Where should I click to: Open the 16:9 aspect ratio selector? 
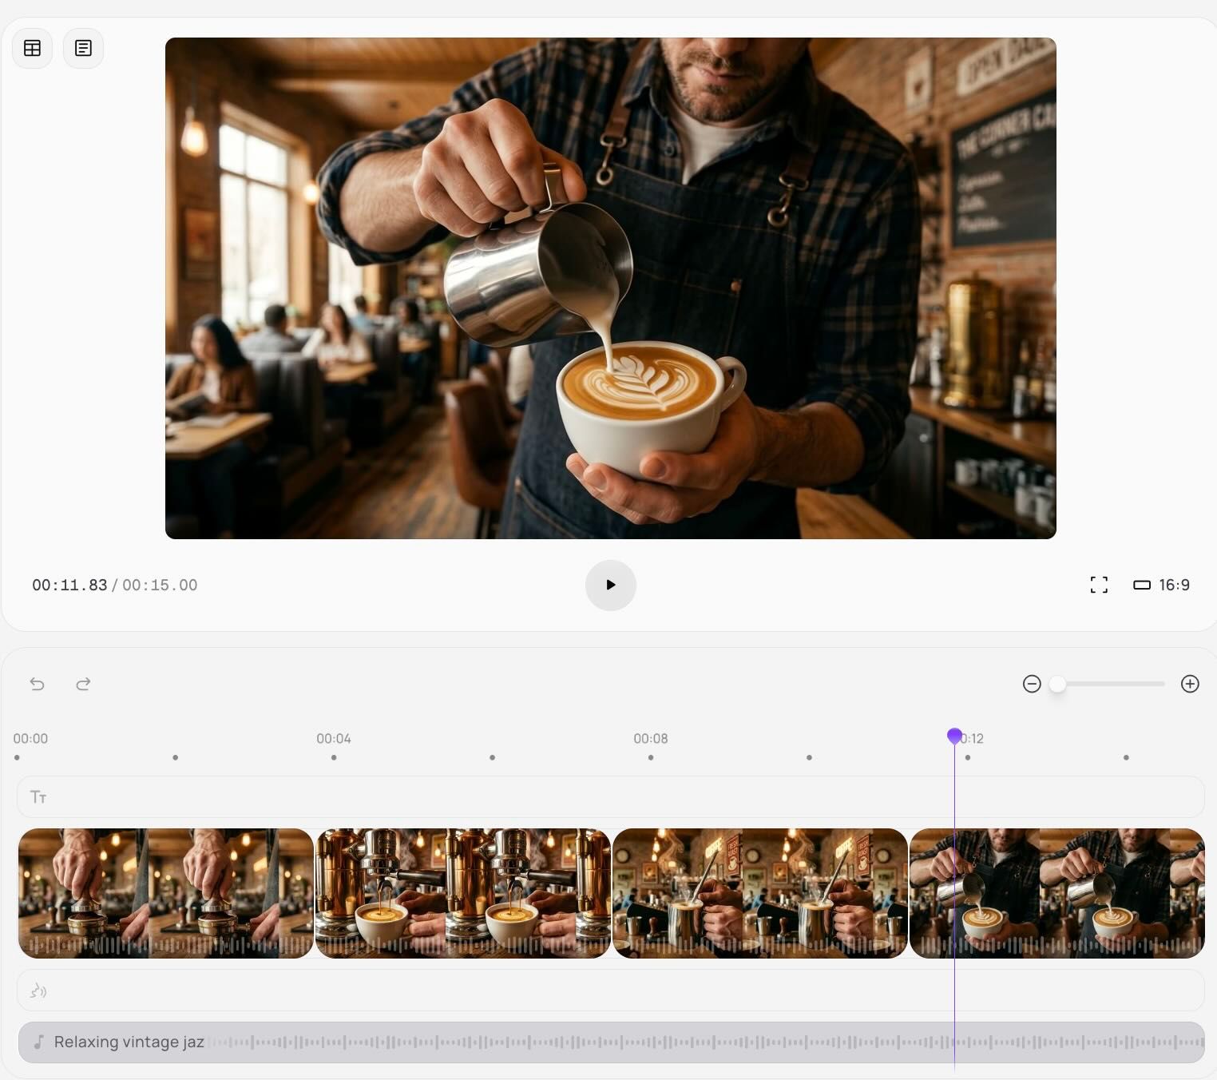(x=1162, y=585)
